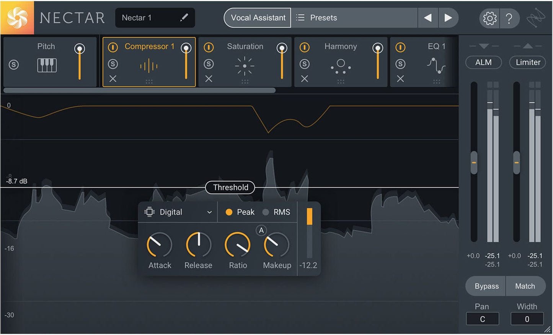The height and width of the screenshot is (335, 553).
Task: Click the iZotope Nectar spiral logo
Action: 17,18
